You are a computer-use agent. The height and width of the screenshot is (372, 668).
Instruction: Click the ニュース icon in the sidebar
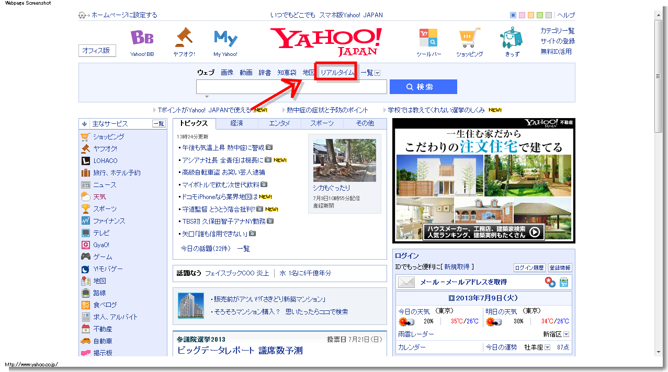tap(85, 185)
